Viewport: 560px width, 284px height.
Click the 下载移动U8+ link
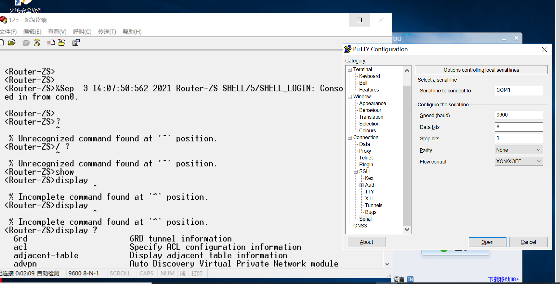[504, 279]
